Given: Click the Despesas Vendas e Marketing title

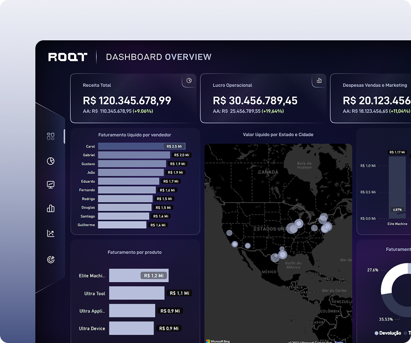Looking at the screenshot, I should [x=375, y=85].
